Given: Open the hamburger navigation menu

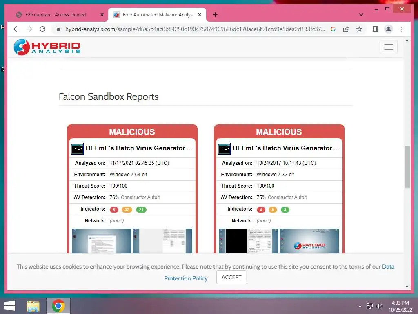Looking at the screenshot, I should [x=389, y=47].
